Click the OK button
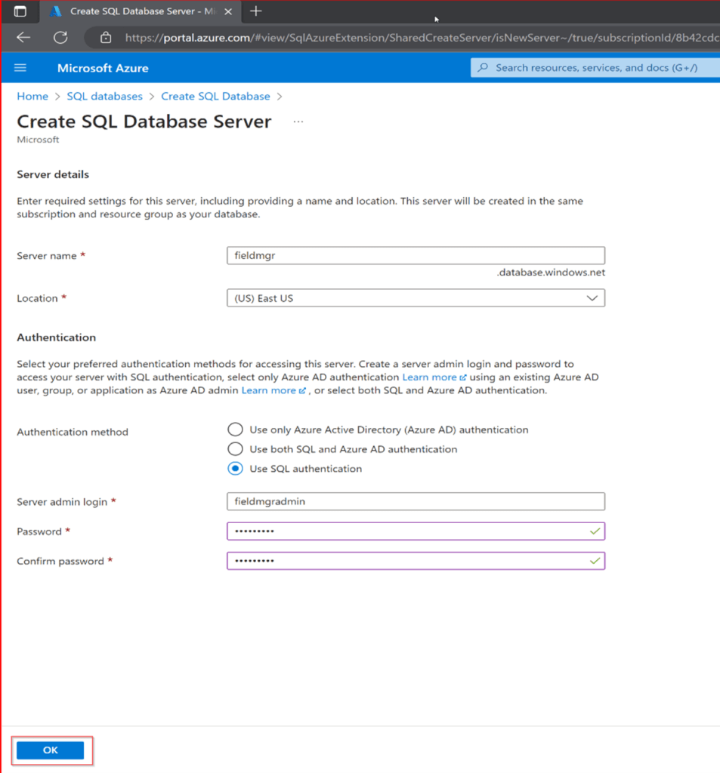 [x=51, y=750]
